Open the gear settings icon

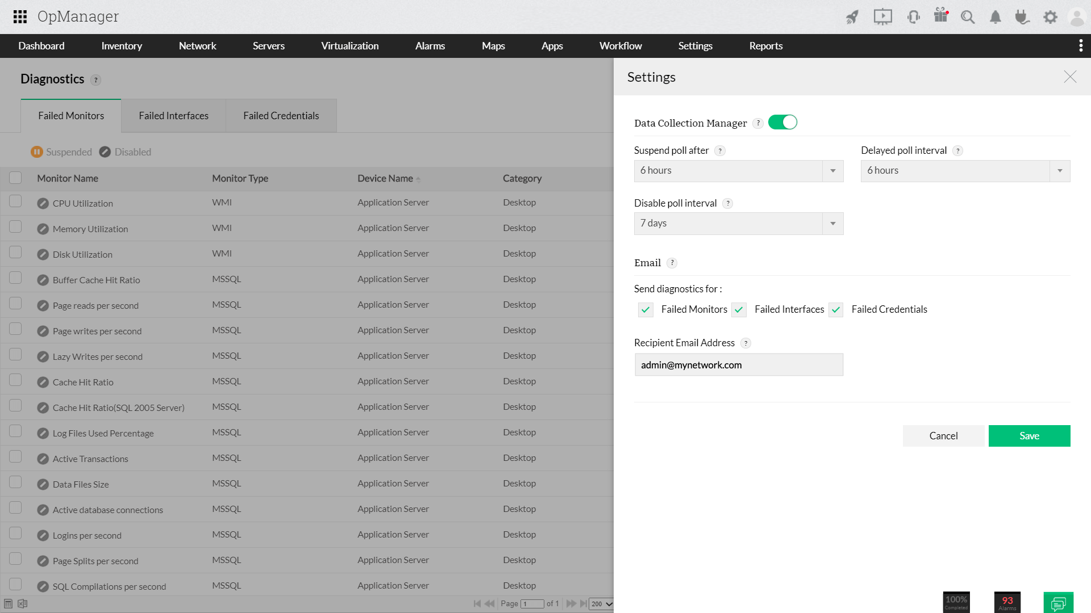click(x=1050, y=17)
